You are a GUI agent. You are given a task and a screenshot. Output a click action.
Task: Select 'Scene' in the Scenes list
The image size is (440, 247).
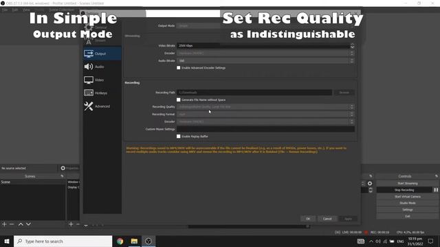pyautogui.click(x=32, y=182)
